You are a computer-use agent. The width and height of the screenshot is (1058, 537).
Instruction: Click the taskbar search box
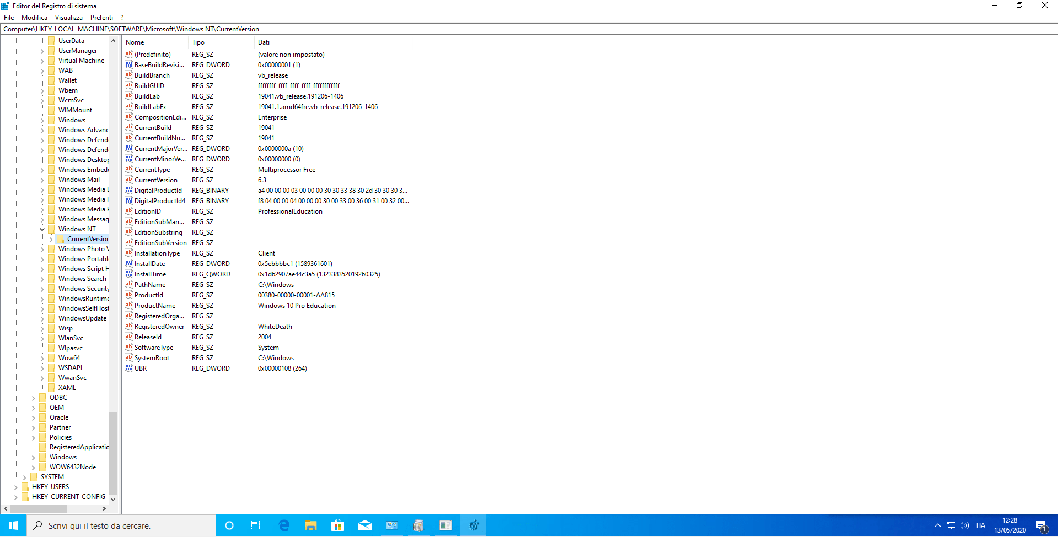tap(121, 525)
